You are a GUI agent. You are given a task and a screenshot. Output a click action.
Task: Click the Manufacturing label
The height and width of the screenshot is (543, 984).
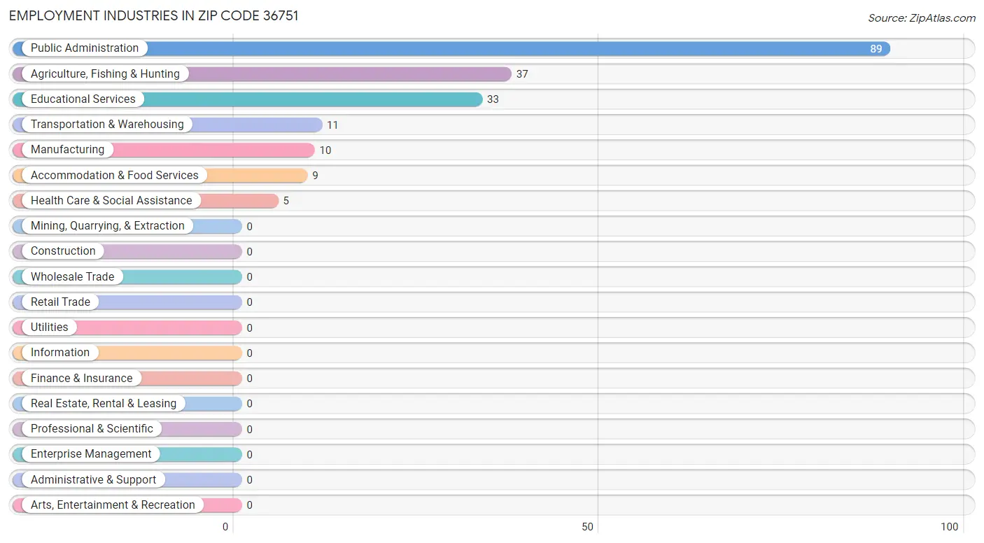[x=67, y=150]
